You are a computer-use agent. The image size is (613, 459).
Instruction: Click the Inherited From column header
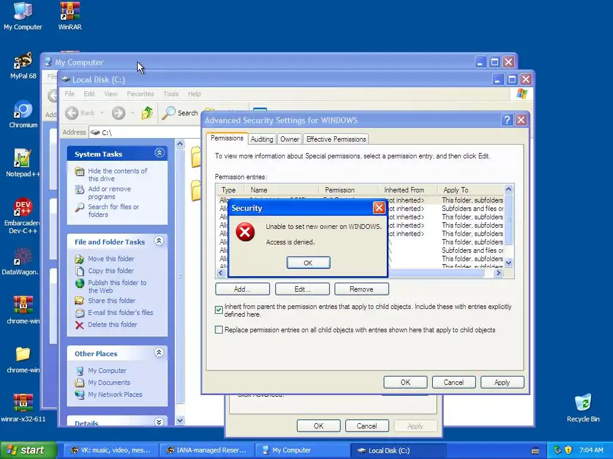point(407,190)
